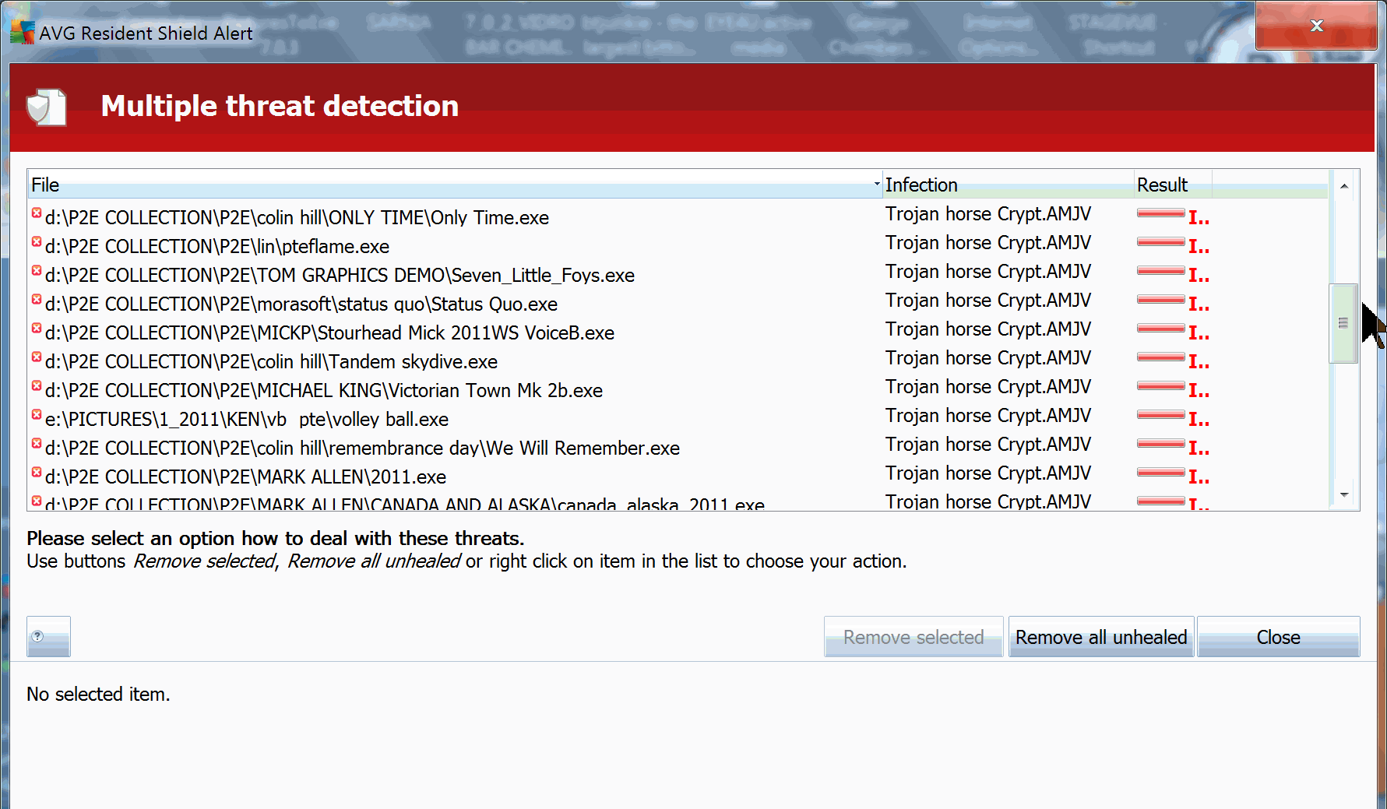Image resolution: width=1387 pixels, height=809 pixels.
Task: Sort by the Infection column header
Action: coord(1006,185)
